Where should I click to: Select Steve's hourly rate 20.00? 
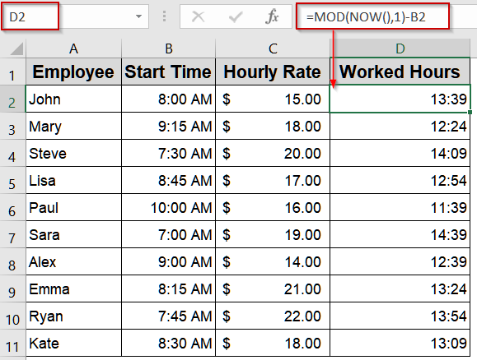point(273,153)
